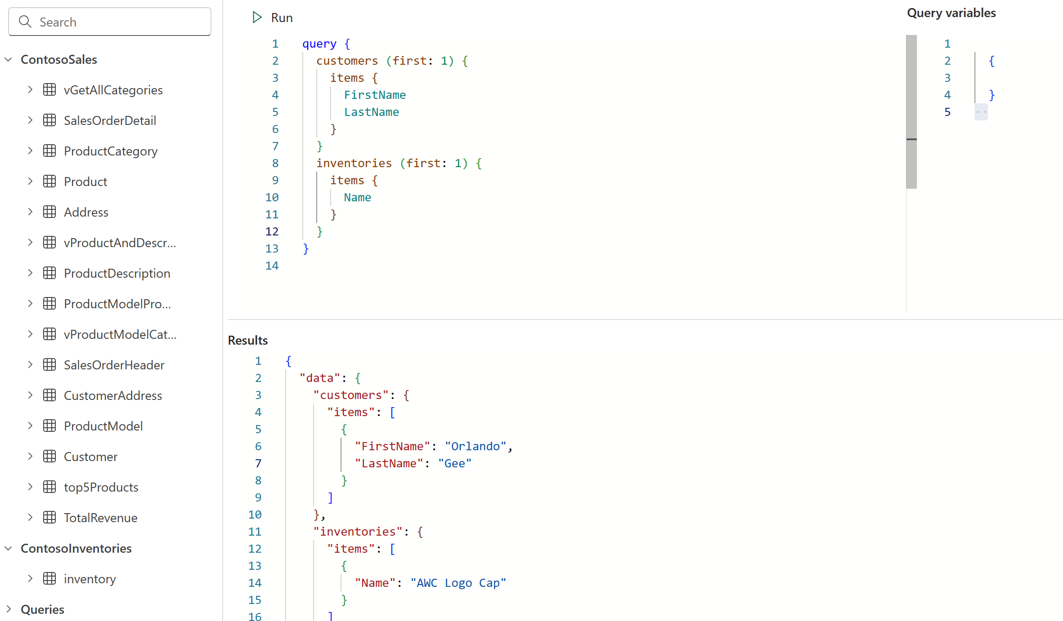Expand the Queries section
This screenshot has width=1063, height=621.
tap(9, 609)
